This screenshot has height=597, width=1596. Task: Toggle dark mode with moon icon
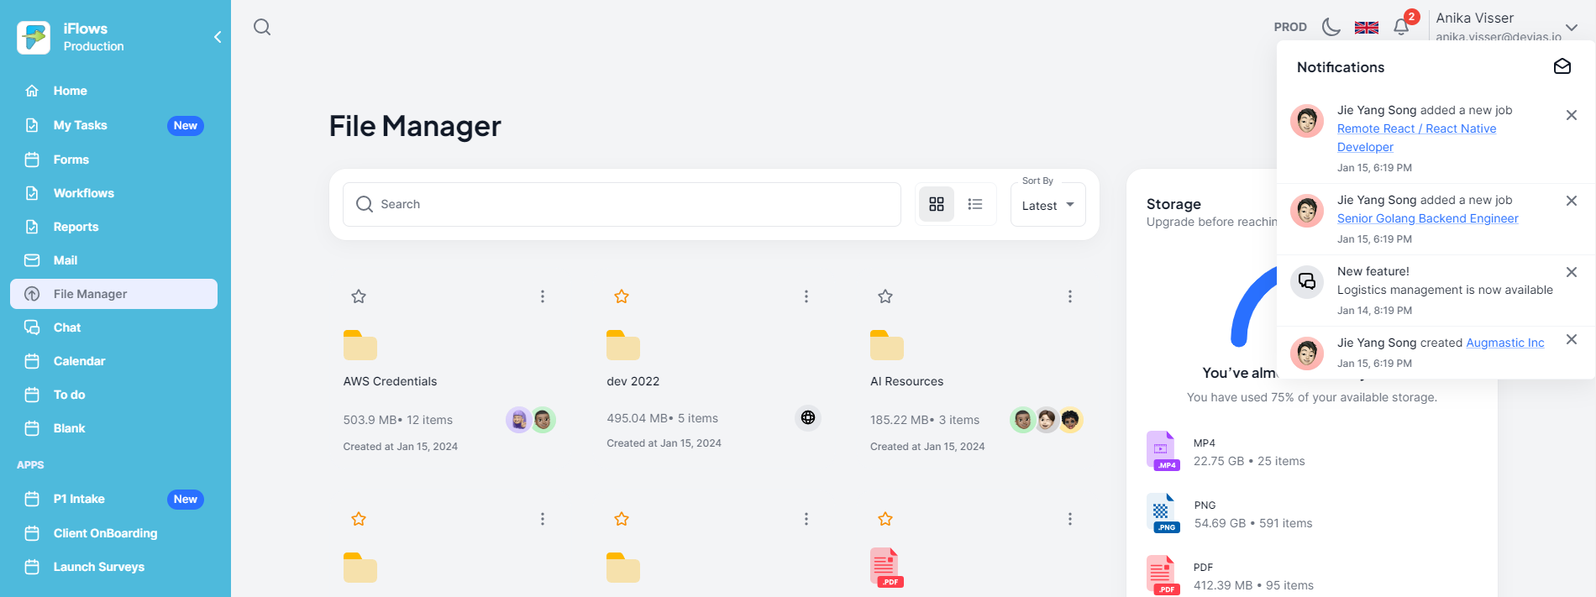[1331, 27]
